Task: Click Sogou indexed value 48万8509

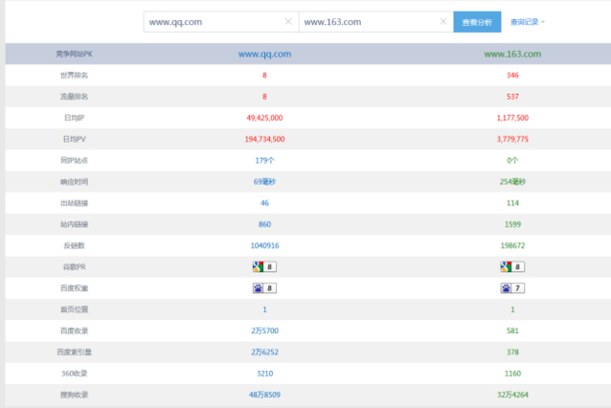Action: (264, 395)
